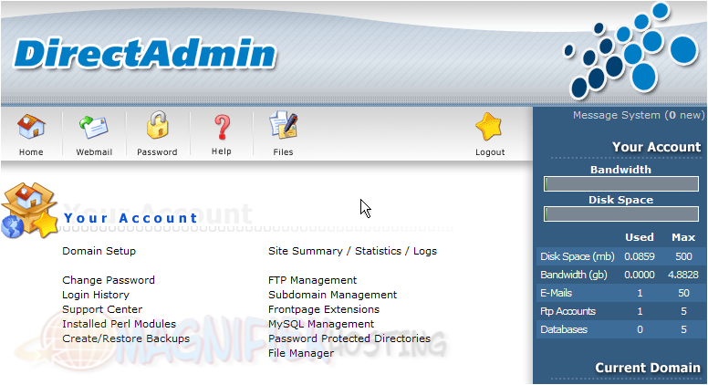Screen dimensions: 708x385
Task: Open Message System (0 new)
Action: pos(639,115)
